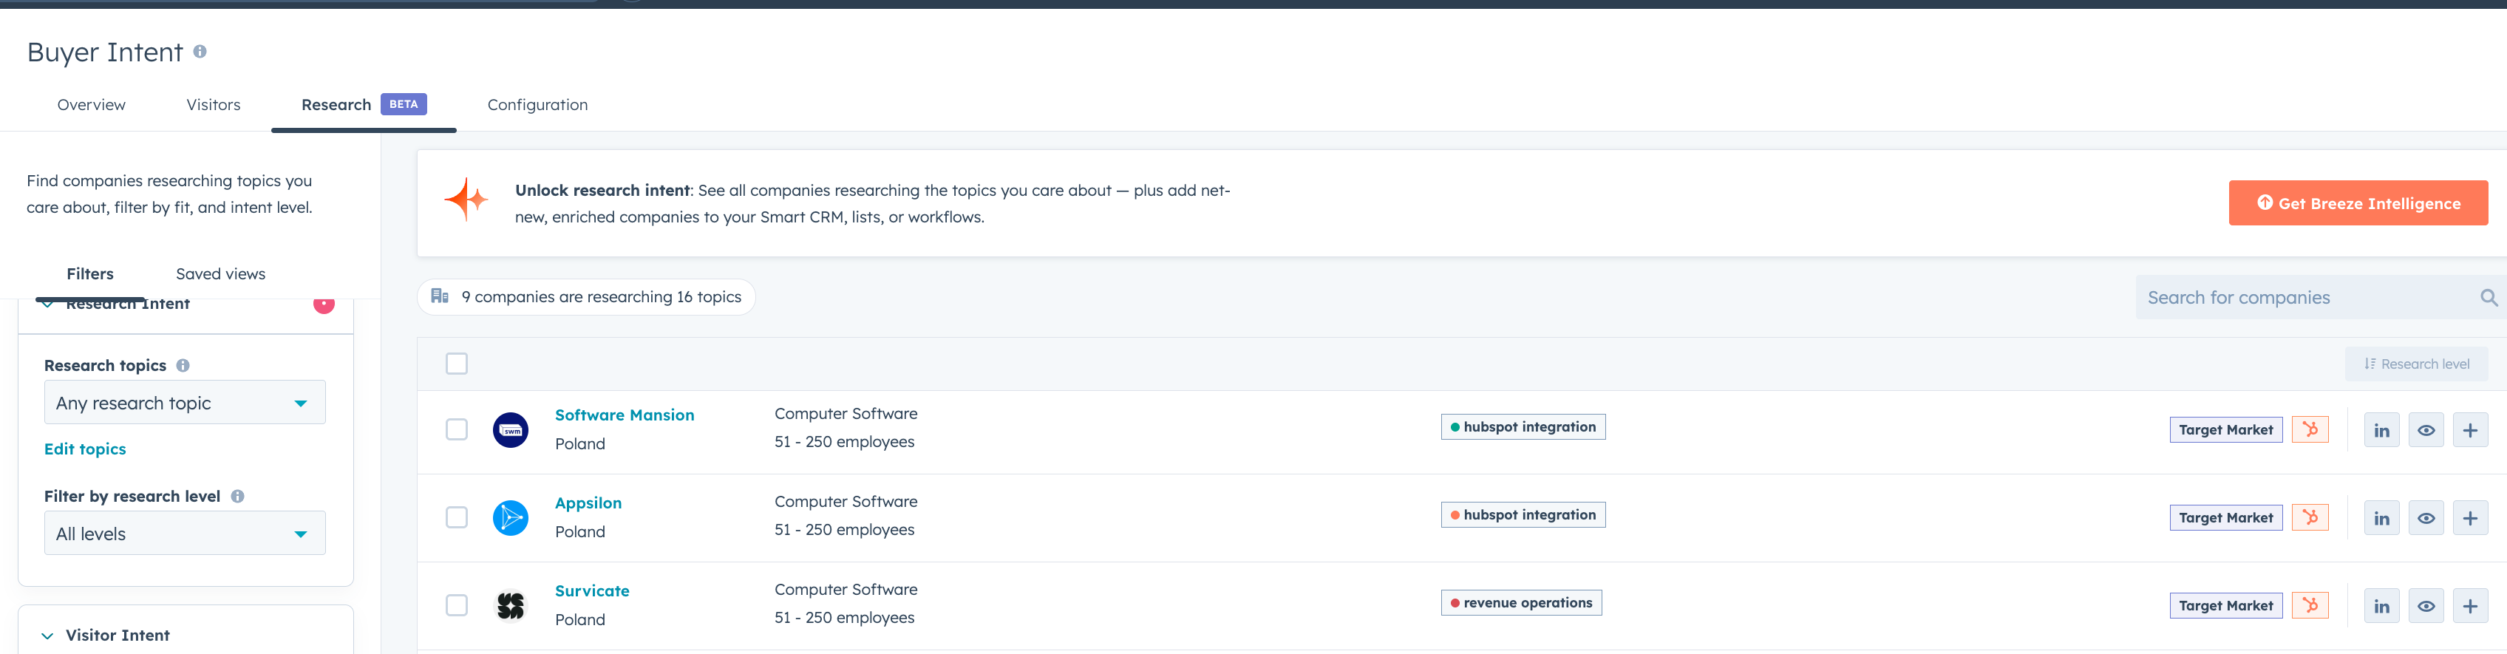
Task: Click HubSpot sprocket icon for Appsilon
Action: pyautogui.click(x=2310, y=517)
